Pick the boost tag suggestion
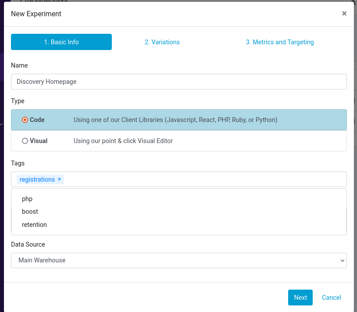Screen dimensions: 357x312 pos(30,212)
